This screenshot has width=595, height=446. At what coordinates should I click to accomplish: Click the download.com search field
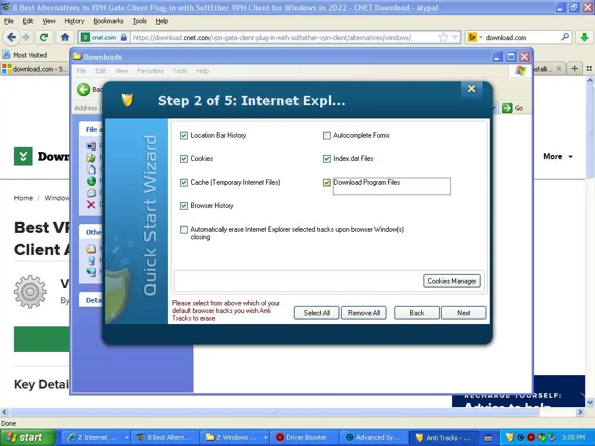[522, 38]
